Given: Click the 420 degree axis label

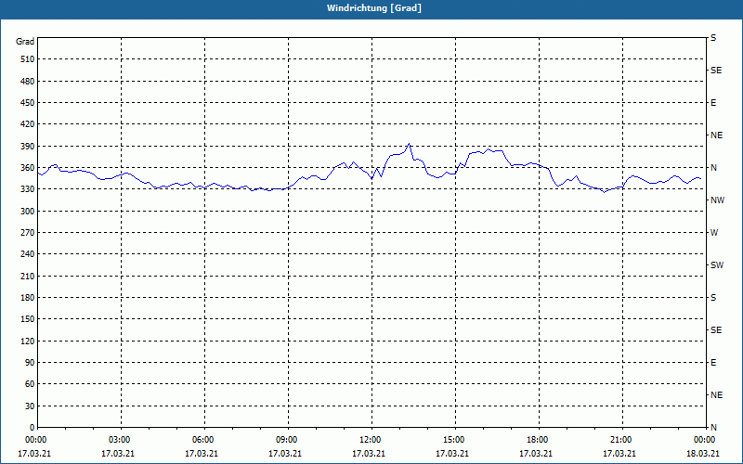Looking at the screenshot, I should pos(28,124).
